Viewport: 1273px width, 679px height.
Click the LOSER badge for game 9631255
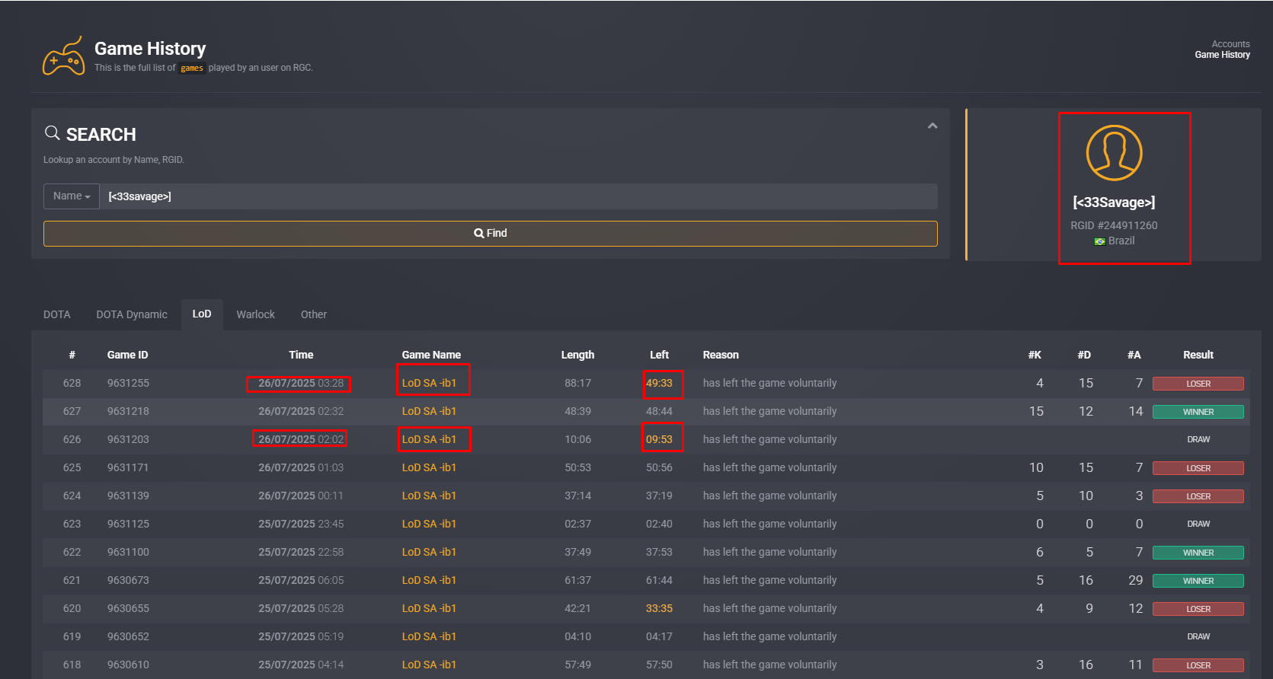click(1198, 384)
